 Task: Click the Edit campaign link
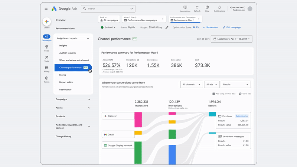point(232,27)
